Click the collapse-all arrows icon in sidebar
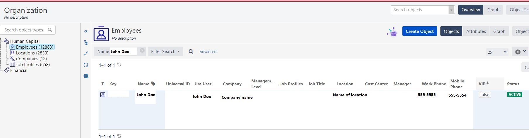This screenshot has width=529, height=138. pyautogui.click(x=86, y=54)
